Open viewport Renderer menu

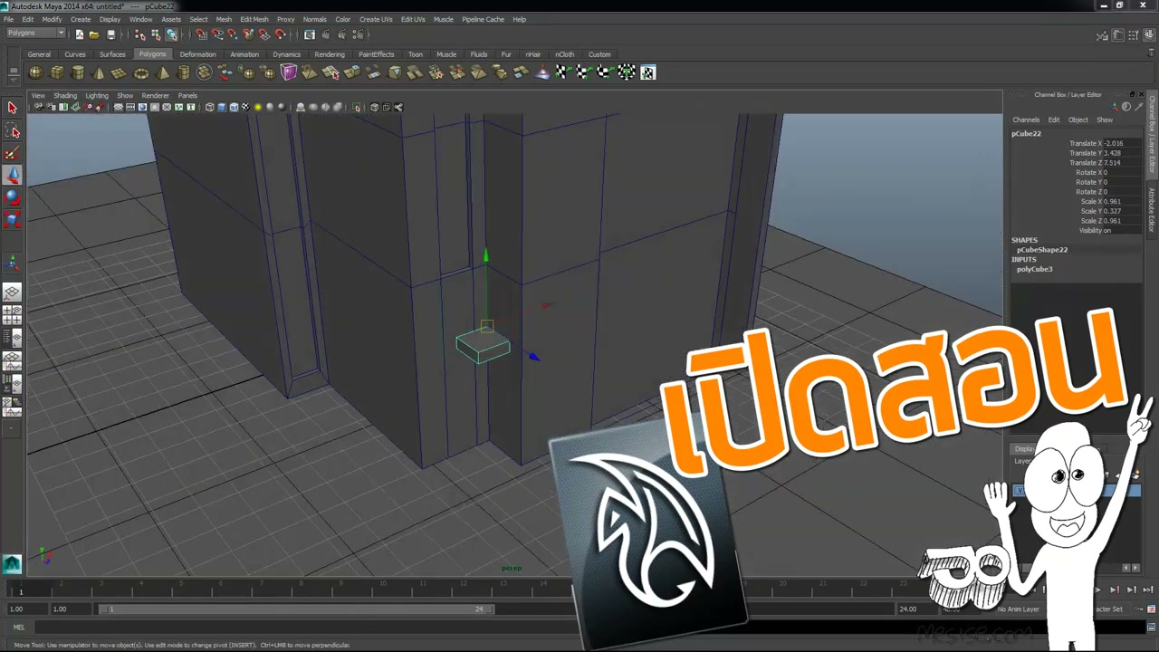click(x=155, y=95)
